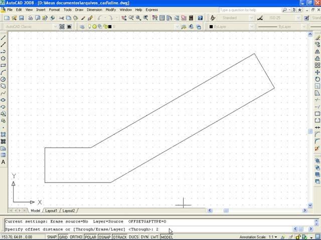
Task: Click the Erase tool in Modify toolbar
Action: click(317, 38)
